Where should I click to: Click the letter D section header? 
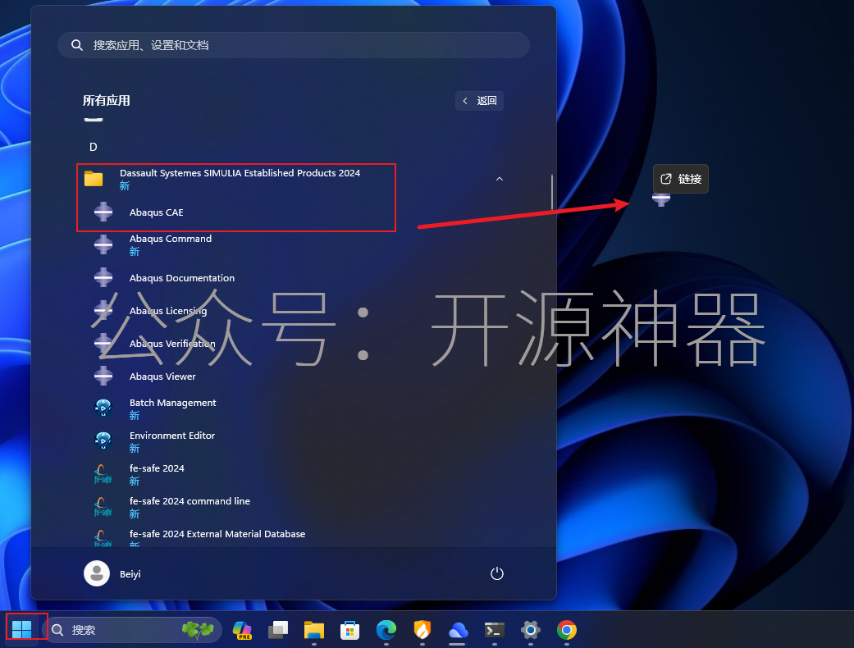(94, 147)
